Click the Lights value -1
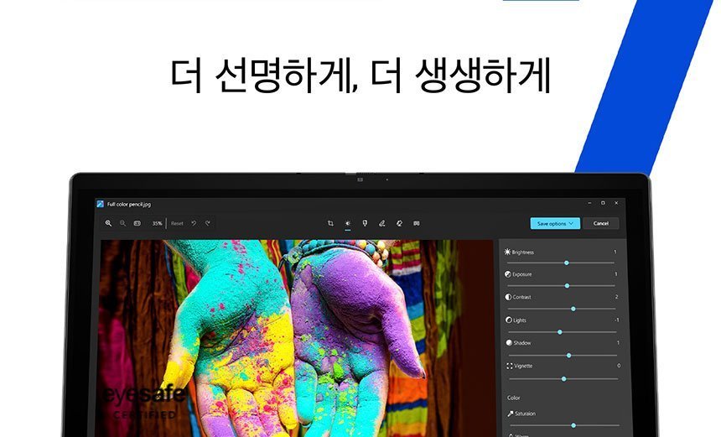Image resolution: width=721 pixels, height=437 pixels. (616, 320)
